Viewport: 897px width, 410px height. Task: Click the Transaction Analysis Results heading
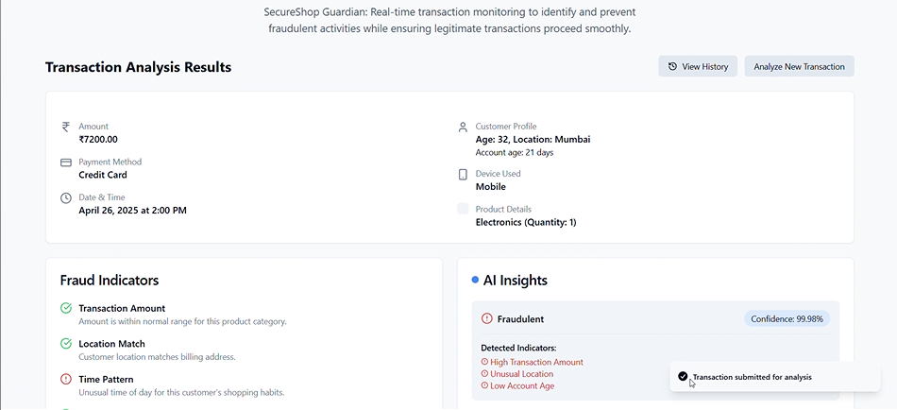(x=138, y=67)
